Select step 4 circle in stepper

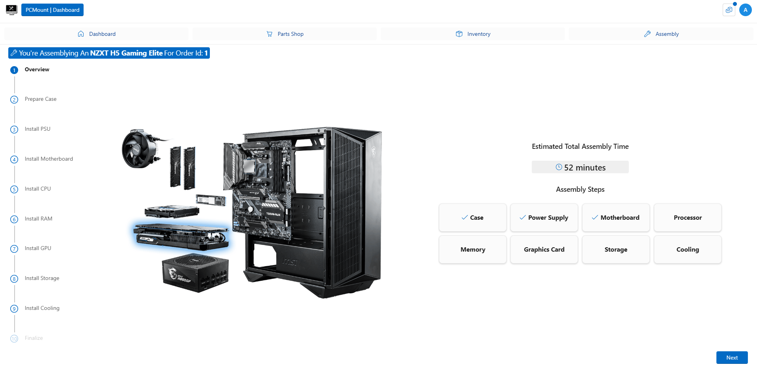tap(14, 159)
